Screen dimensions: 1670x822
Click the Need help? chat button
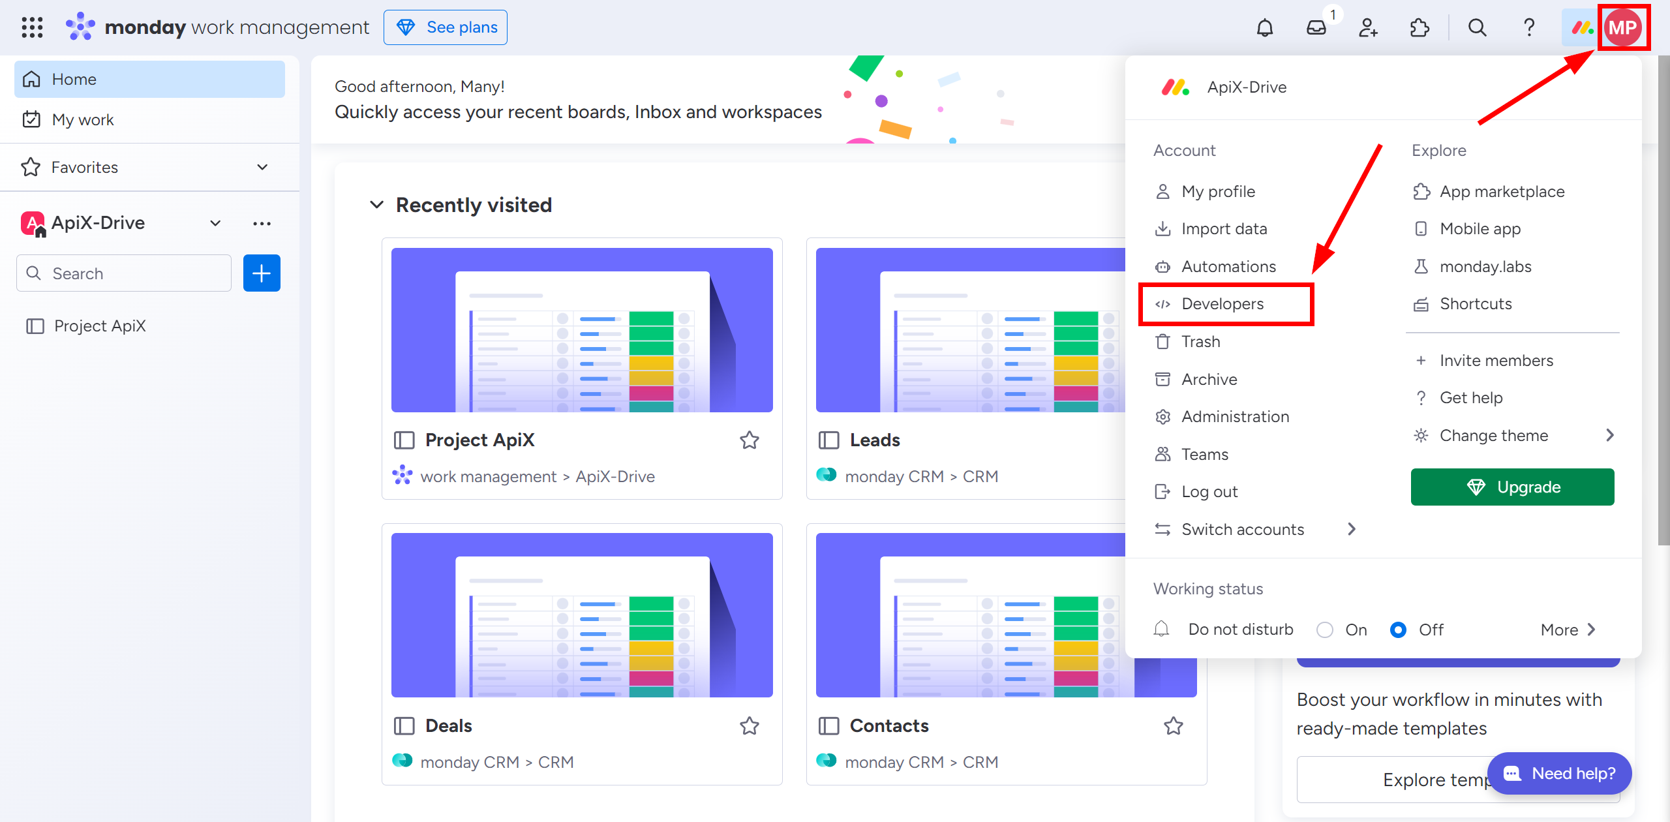click(x=1560, y=773)
